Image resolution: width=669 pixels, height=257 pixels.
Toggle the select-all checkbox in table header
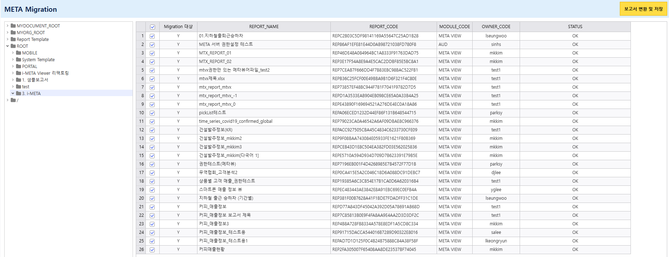point(152,27)
